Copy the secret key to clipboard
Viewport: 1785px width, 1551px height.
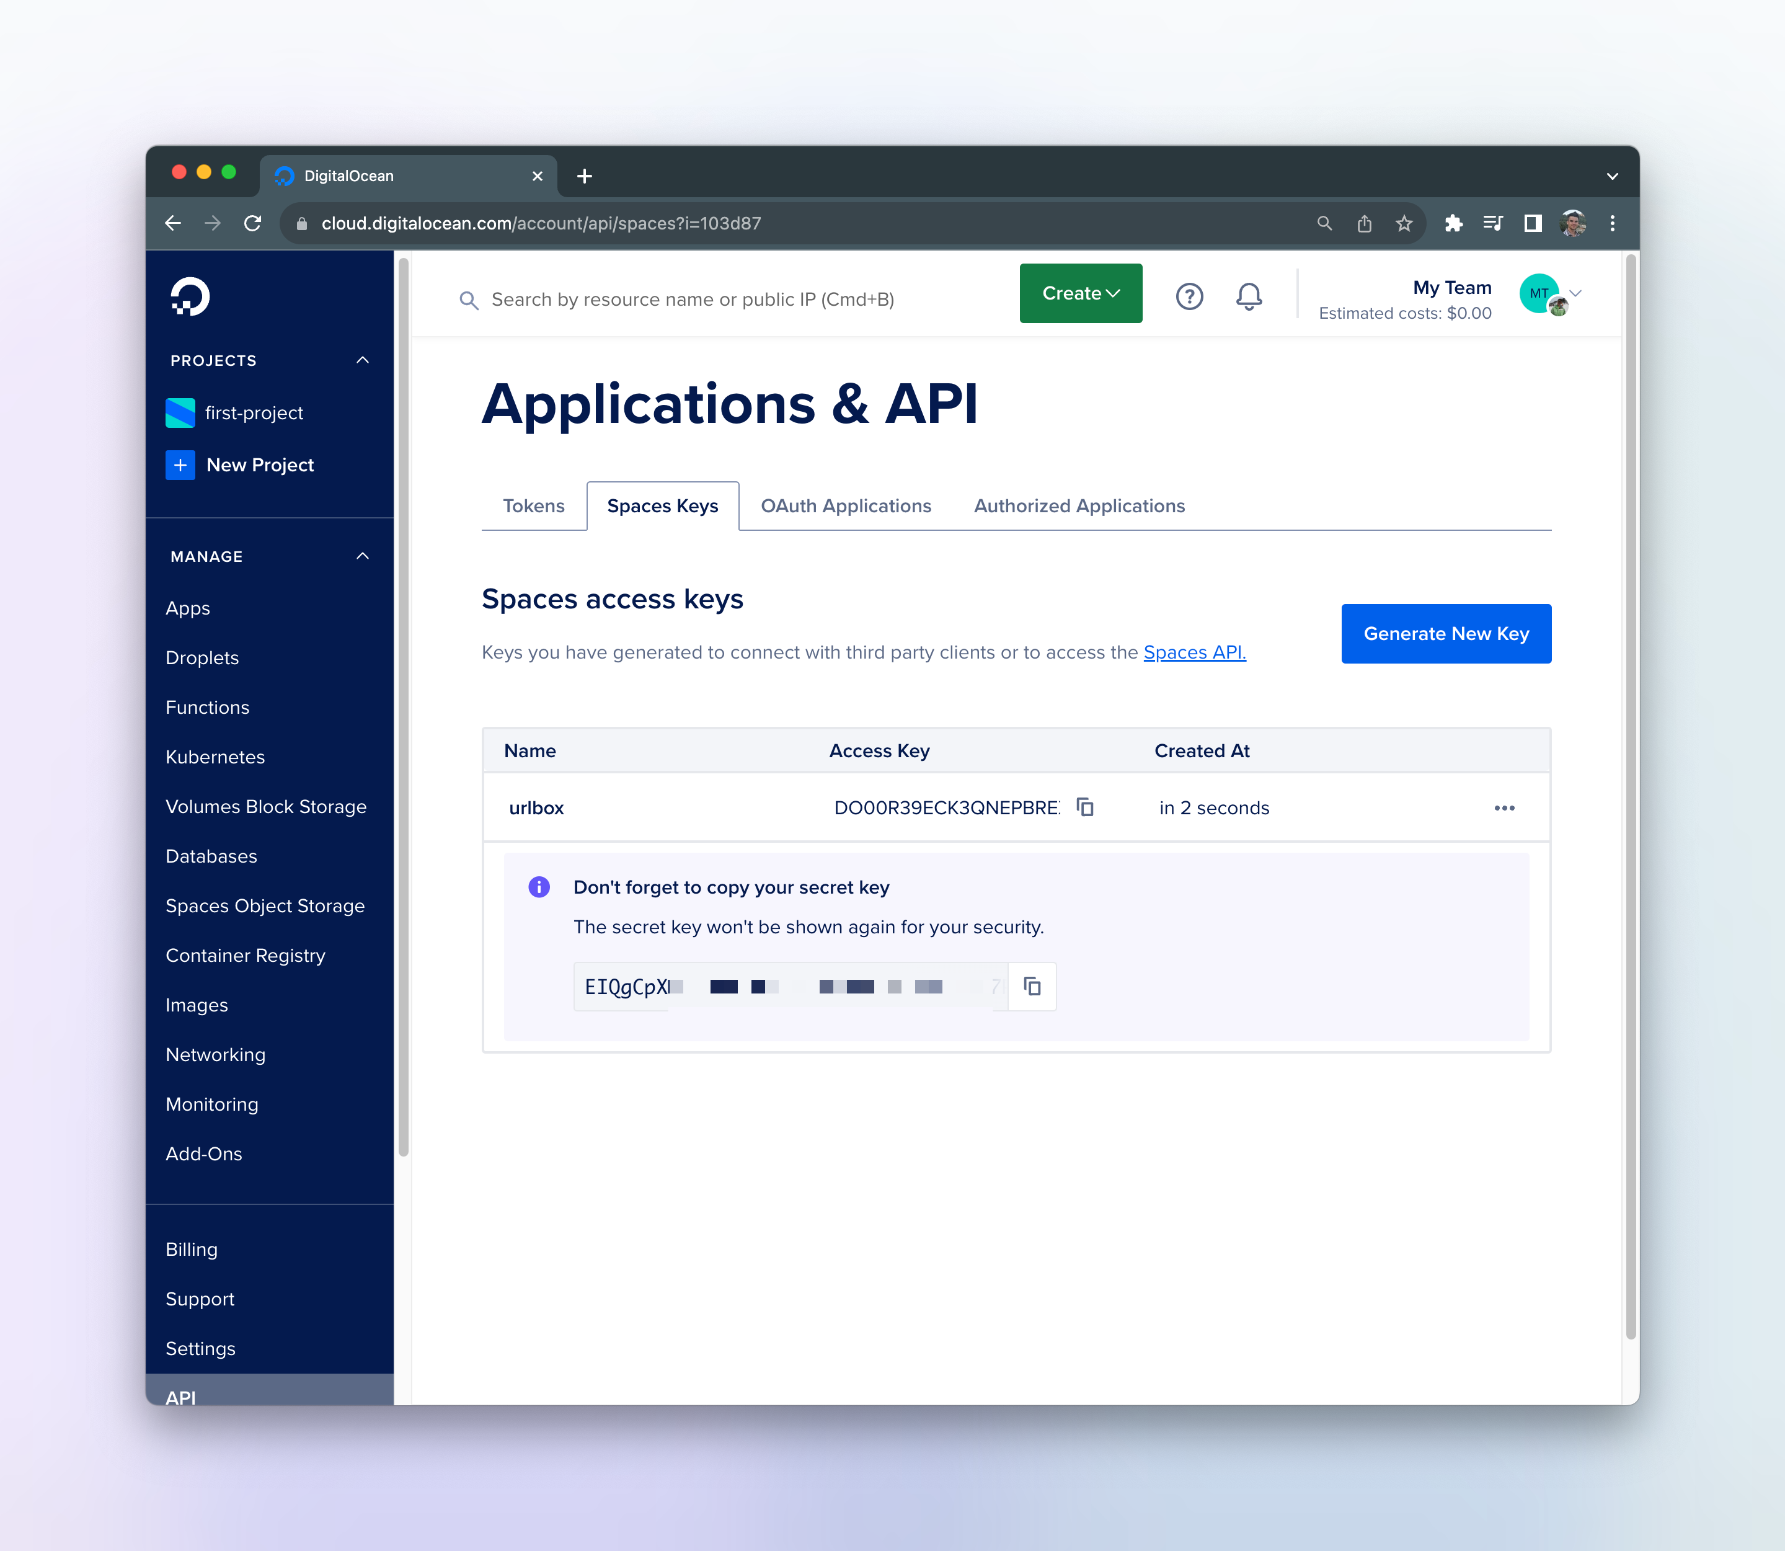click(1031, 986)
